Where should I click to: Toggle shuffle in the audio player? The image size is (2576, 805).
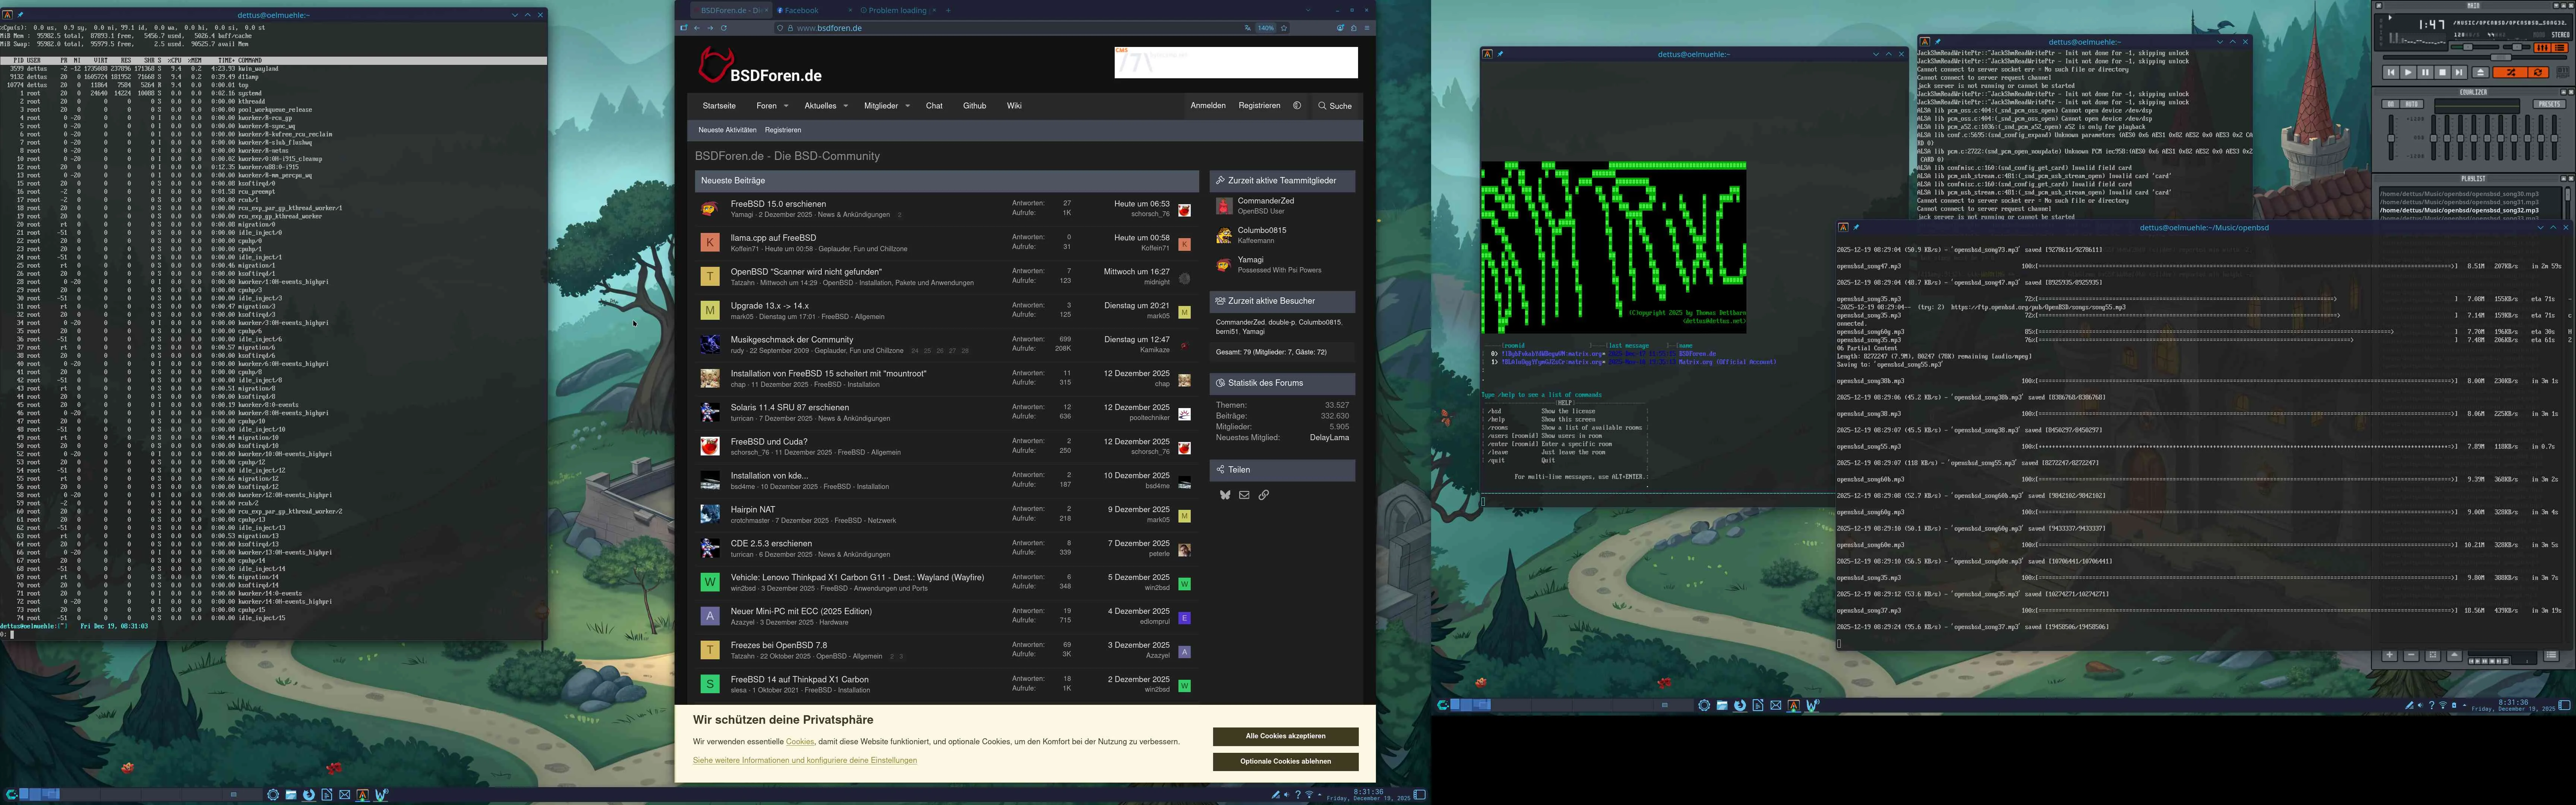coord(2510,72)
